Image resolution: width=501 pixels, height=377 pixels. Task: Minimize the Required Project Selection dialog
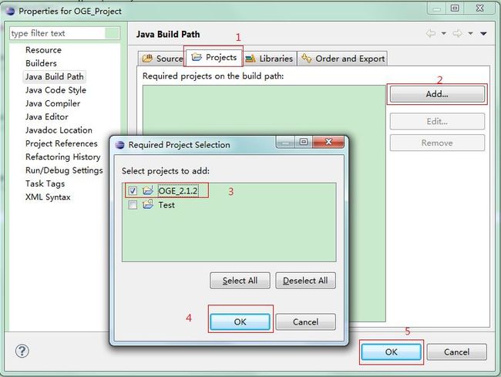point(285,142)
